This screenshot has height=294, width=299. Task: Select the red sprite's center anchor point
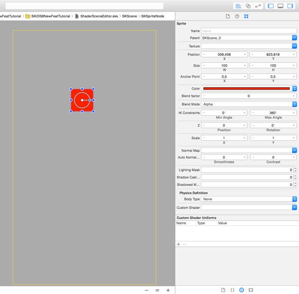[82, 100]
